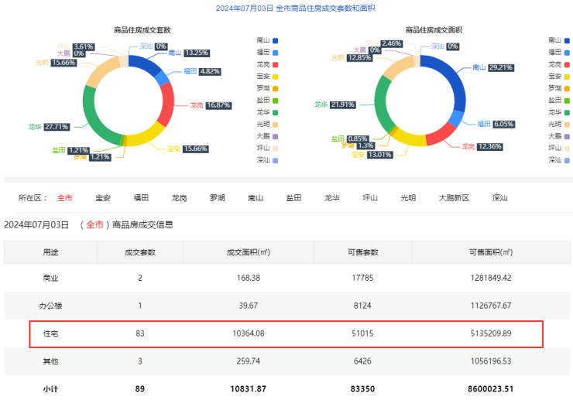The width and height of the screenshot is (573, 407).
Task: Click the 坪山 legend marker in right chart
Action: 566,148
